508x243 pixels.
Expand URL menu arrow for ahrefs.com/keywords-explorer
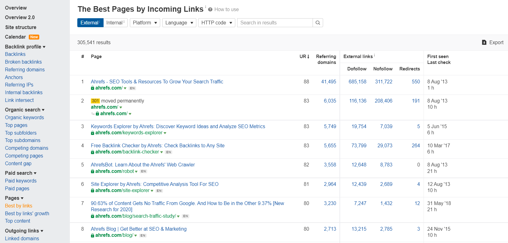(x=165, y=133)
